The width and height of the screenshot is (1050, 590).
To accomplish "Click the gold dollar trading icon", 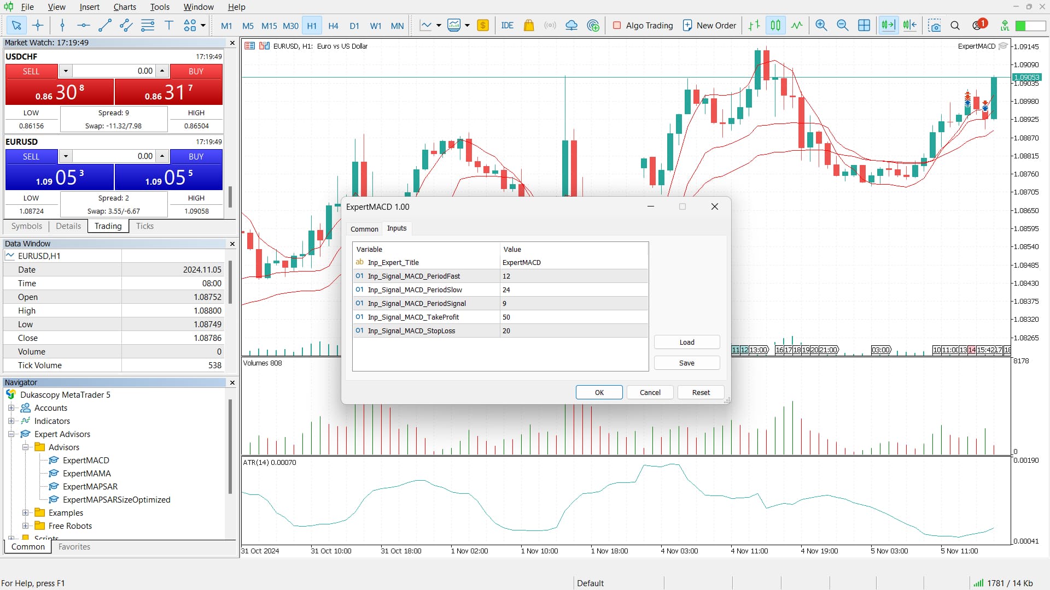I will [x=483, y=25].
